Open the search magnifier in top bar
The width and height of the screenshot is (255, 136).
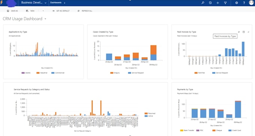pos(203,3)
